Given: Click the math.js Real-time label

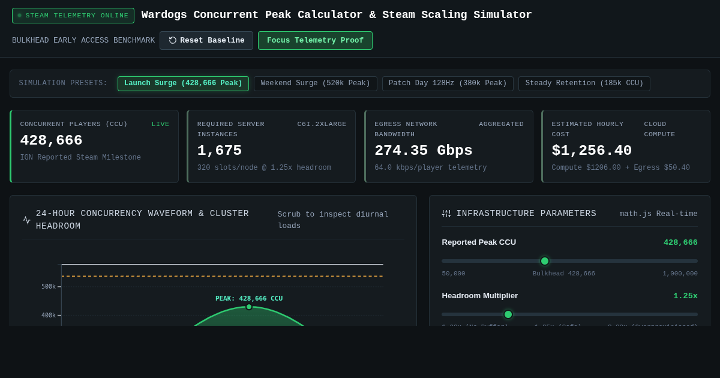Looking at the screenshot, I should [x=658, y=214].
